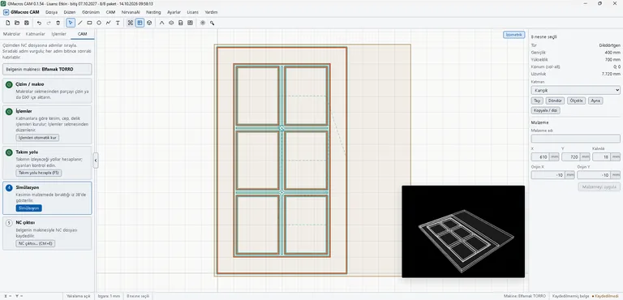This screenshot has width=623, height=300.
Task: Click the gear settings icon in toolbar
Action: pos(203,23)
